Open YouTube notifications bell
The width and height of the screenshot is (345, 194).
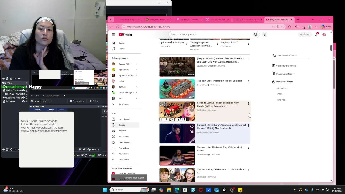tap(316, 34)
